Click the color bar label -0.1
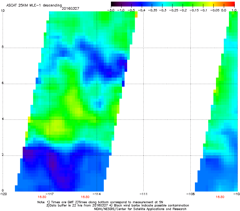This screenshot has width=240, height=211. point(204,10)
